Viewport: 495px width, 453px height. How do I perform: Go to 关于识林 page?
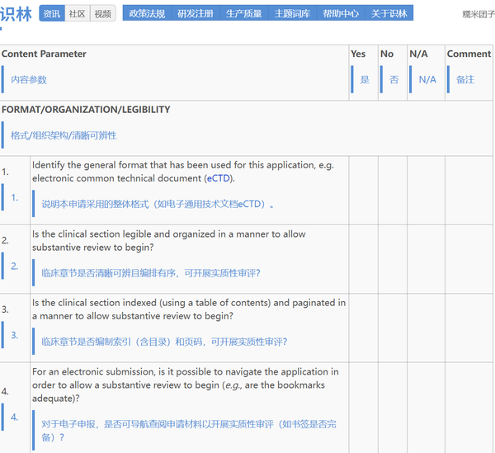coord(389,14)
